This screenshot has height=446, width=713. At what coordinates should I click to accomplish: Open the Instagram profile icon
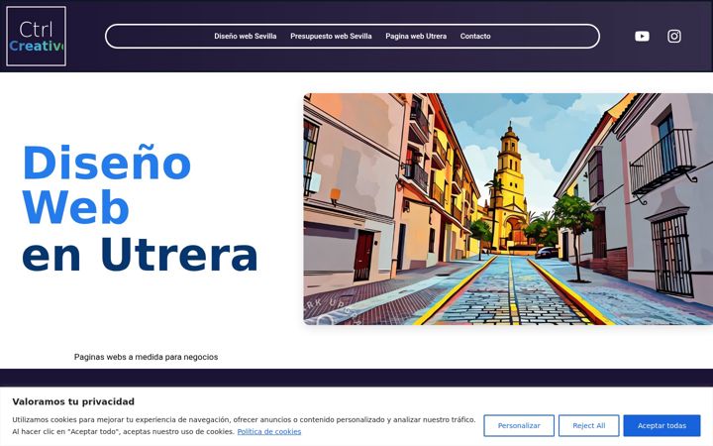(674, 36)
